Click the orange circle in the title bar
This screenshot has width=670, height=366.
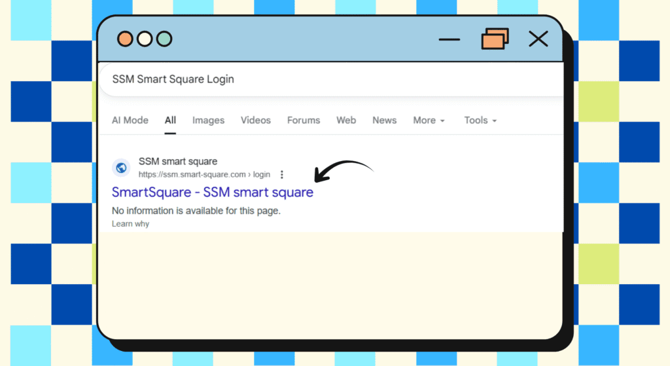(125, 39)
